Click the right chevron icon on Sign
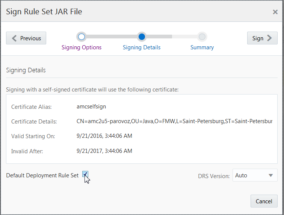 click(269, 38)
